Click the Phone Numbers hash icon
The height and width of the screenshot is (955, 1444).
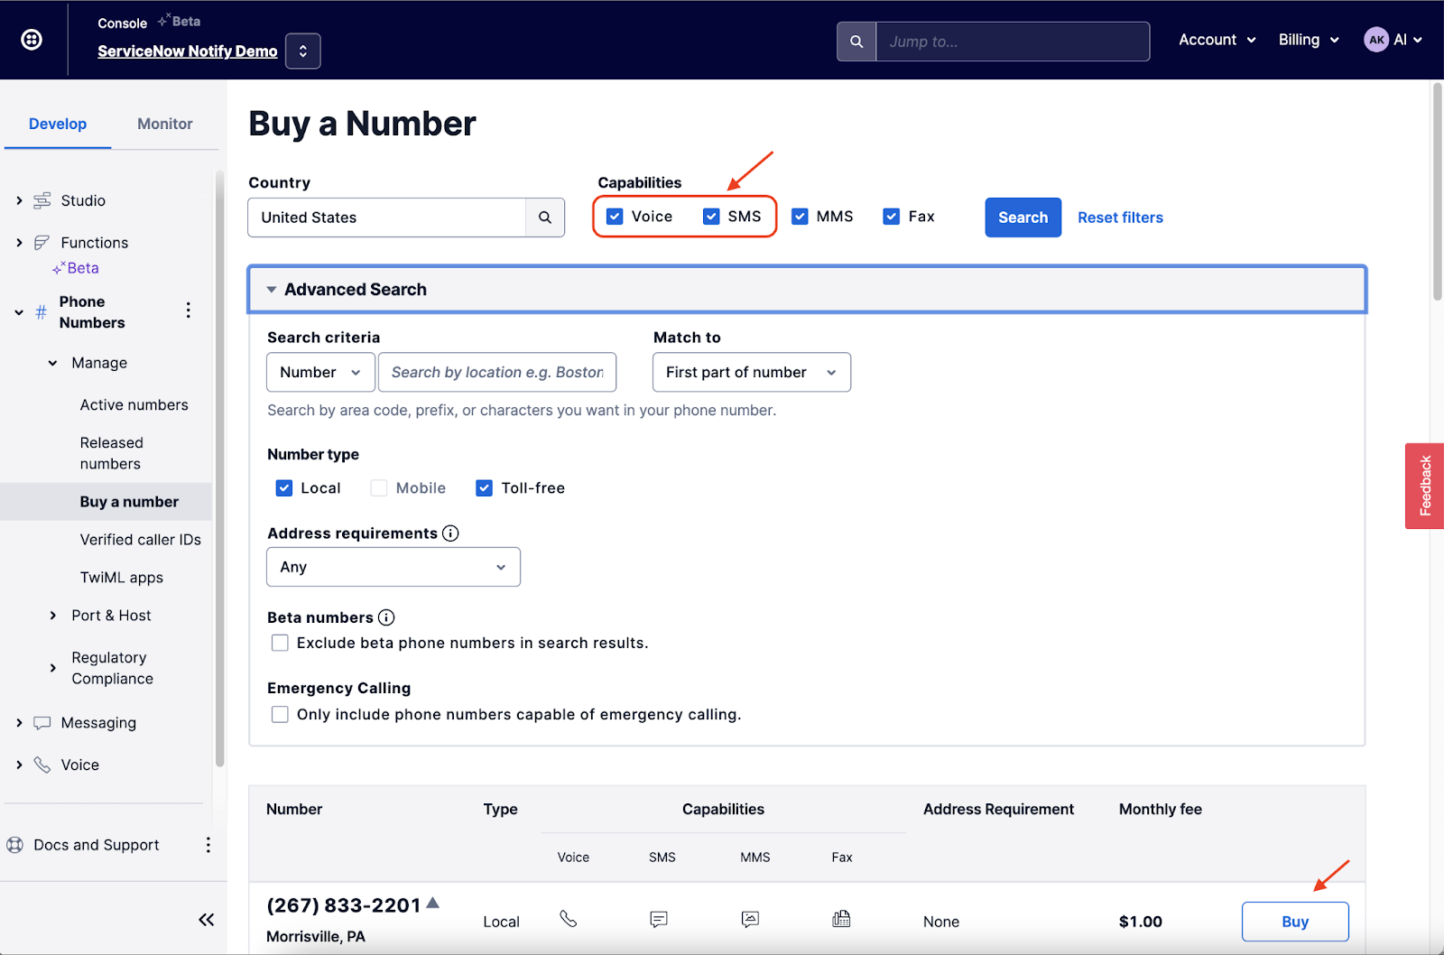(41, 312)
